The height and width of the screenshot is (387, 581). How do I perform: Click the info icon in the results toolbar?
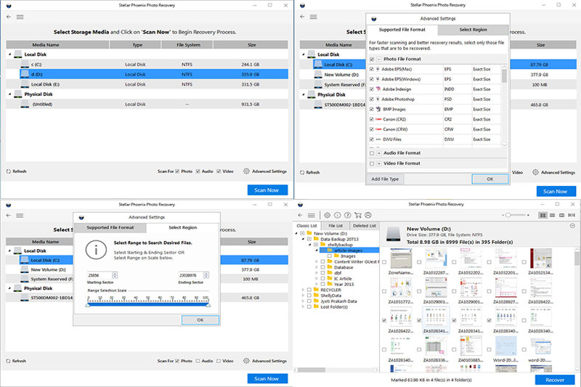[337, 215]
